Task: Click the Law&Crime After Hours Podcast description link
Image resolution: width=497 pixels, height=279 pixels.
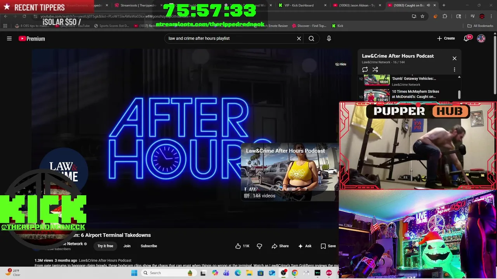Action: click(x=105, y=260)
